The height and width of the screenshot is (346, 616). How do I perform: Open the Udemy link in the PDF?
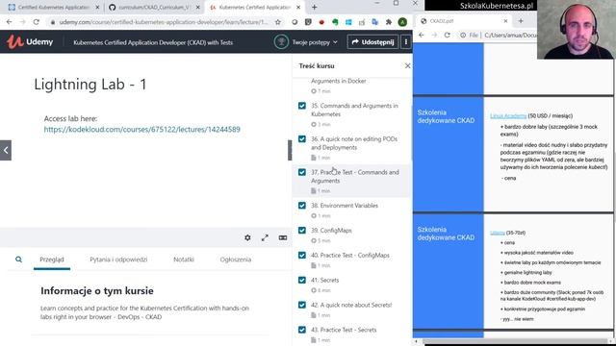pos(498,233)
